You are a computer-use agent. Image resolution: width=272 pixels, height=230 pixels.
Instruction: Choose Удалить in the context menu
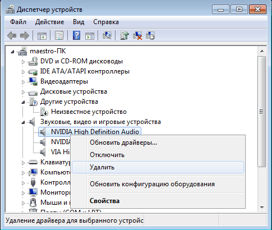(x=158, y=167)
